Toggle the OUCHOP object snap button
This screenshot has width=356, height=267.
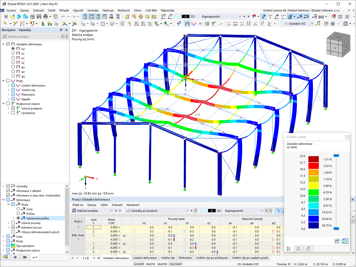click(176, 264)
